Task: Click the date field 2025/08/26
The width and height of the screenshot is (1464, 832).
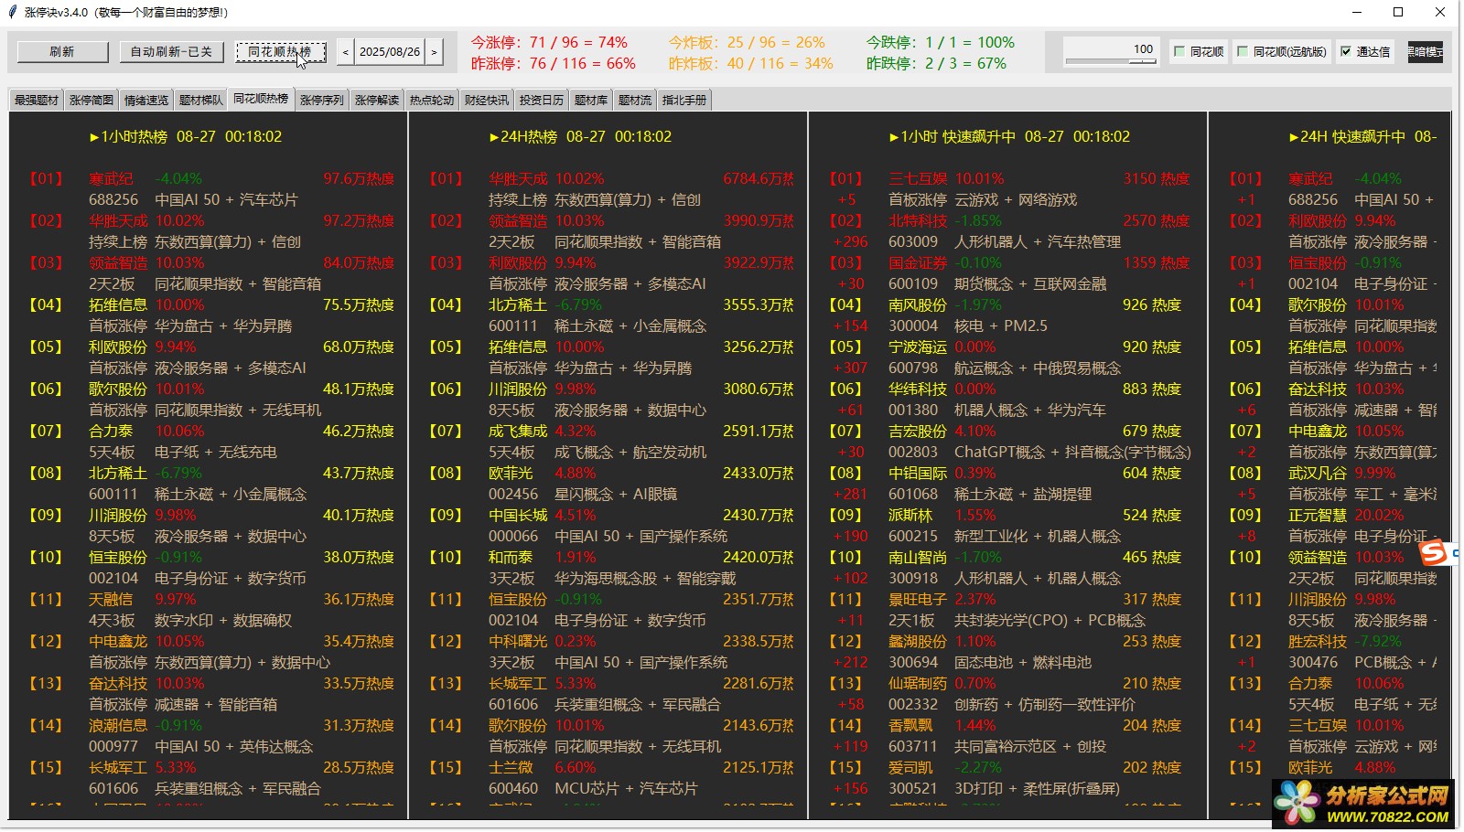Action: point(390,52)
